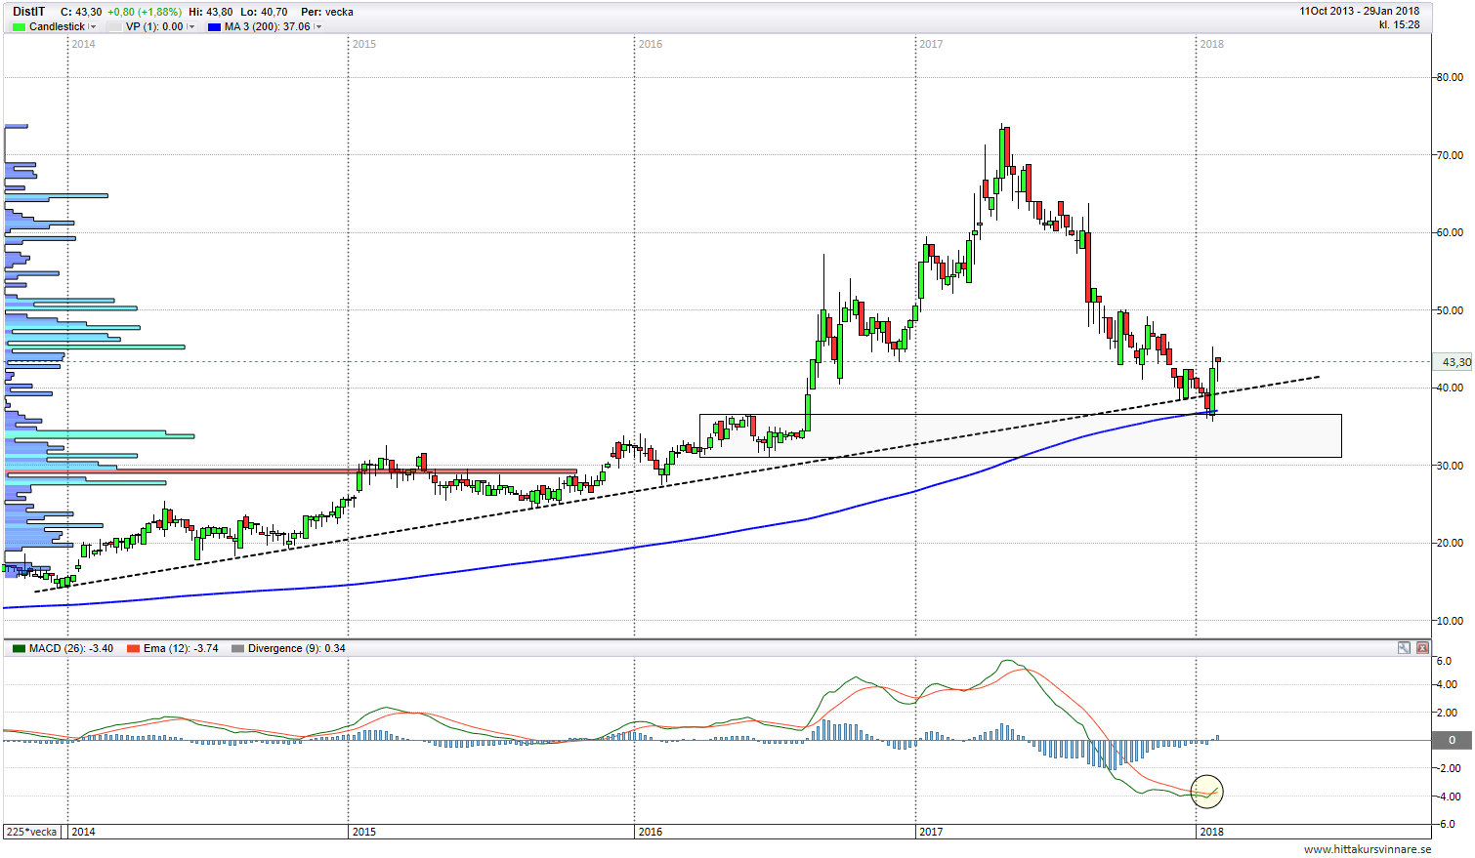The image size is (1475, 858).
Task: Click the DistIT ticker name
Action: click(28, 12)
